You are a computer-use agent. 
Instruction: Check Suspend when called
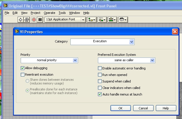100,81
